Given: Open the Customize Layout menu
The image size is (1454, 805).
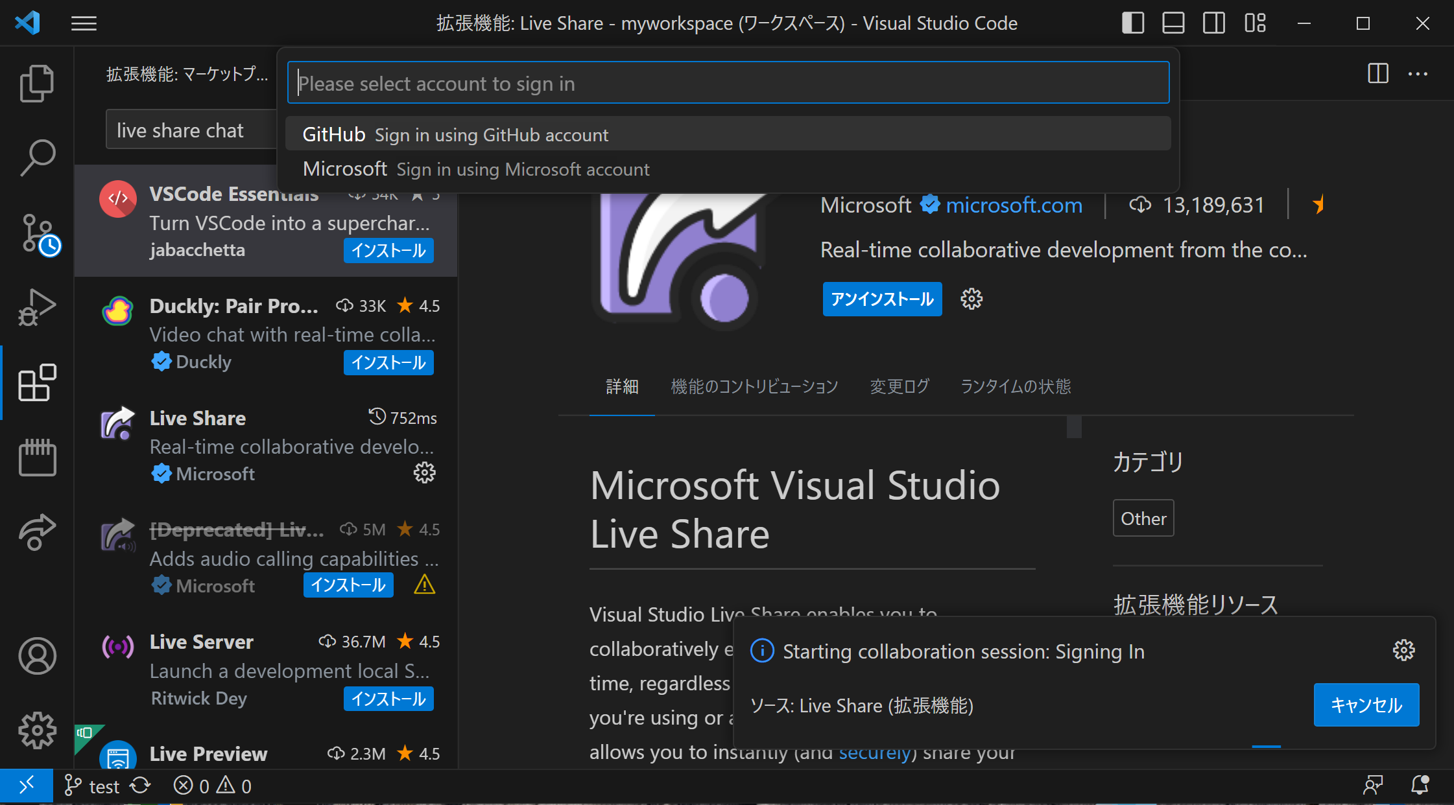Looking at the screenshot, I should (x=1255, y=23).
